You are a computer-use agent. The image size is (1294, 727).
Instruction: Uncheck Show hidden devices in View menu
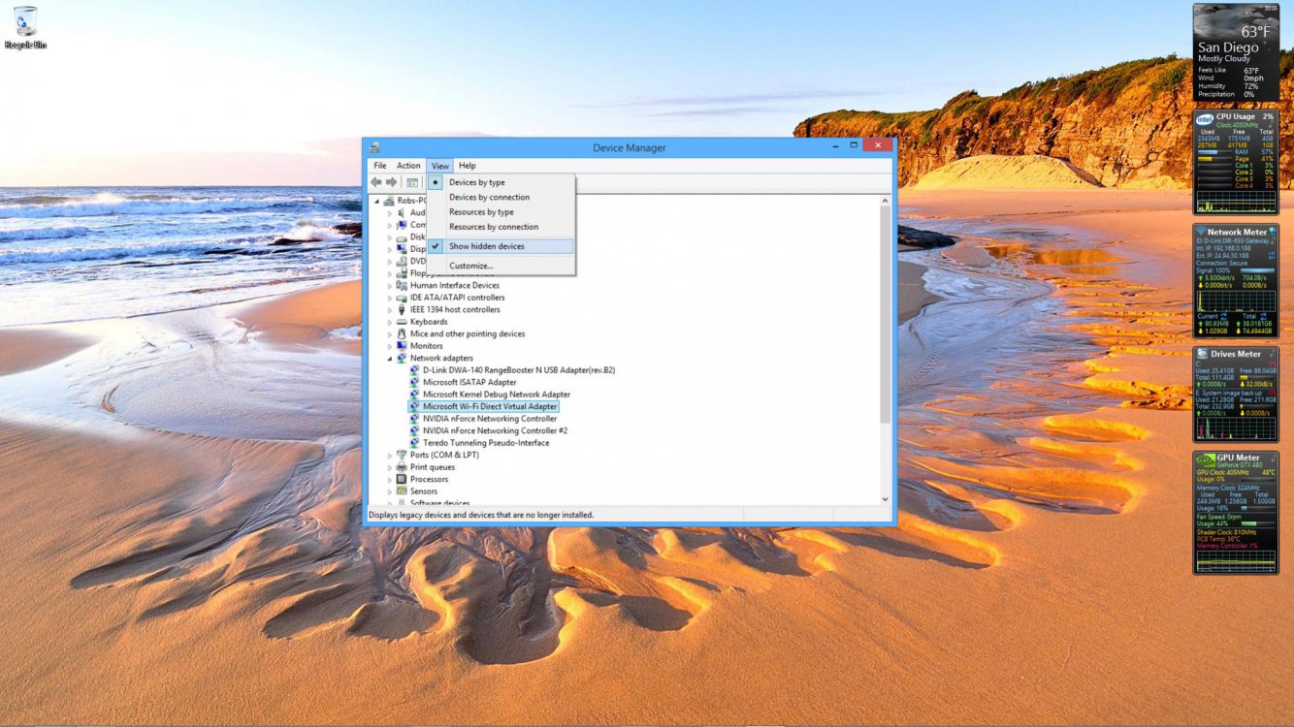pos(501,246)
